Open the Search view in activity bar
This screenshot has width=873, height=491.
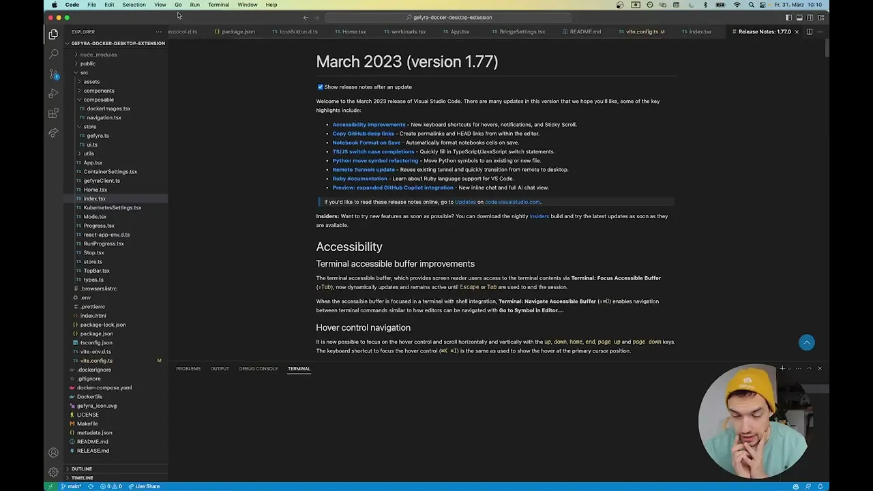tap(53, 54)
